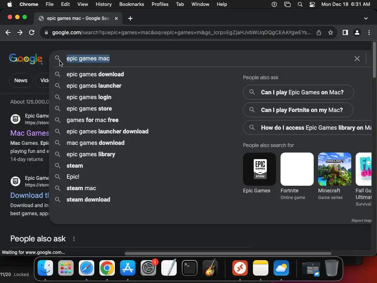Open the Epic Games Store thumbnail
The width and height of the screenshot is (377, 283).
point(260,169)
